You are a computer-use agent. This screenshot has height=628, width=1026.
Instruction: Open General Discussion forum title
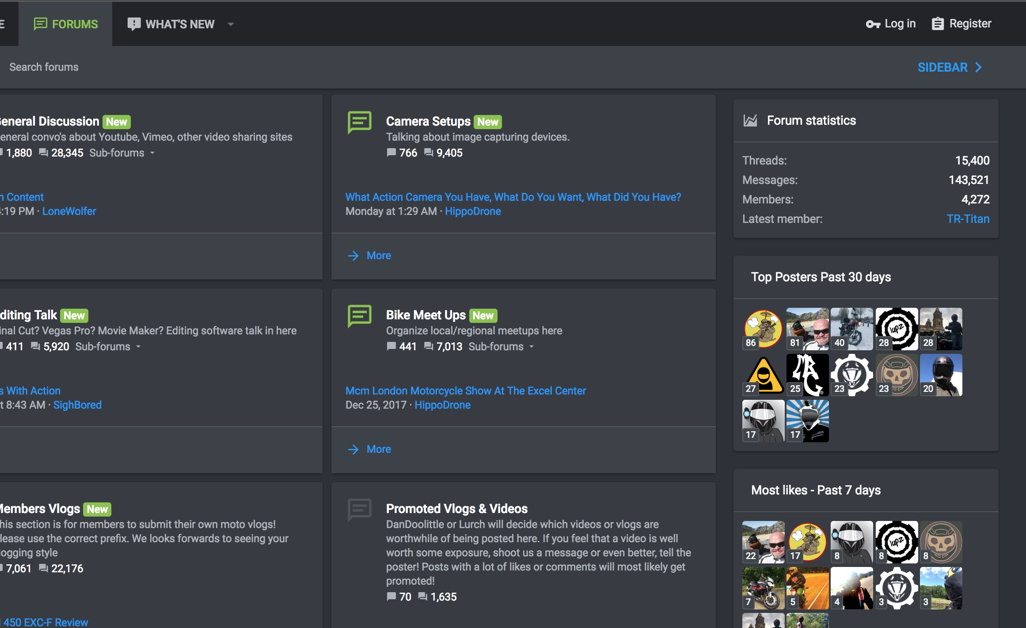coord(49,121)
